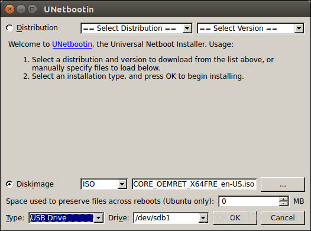This screenshot has width=311, height=231.
Task: Click OK to begin installing
Action: coord(235,218)
